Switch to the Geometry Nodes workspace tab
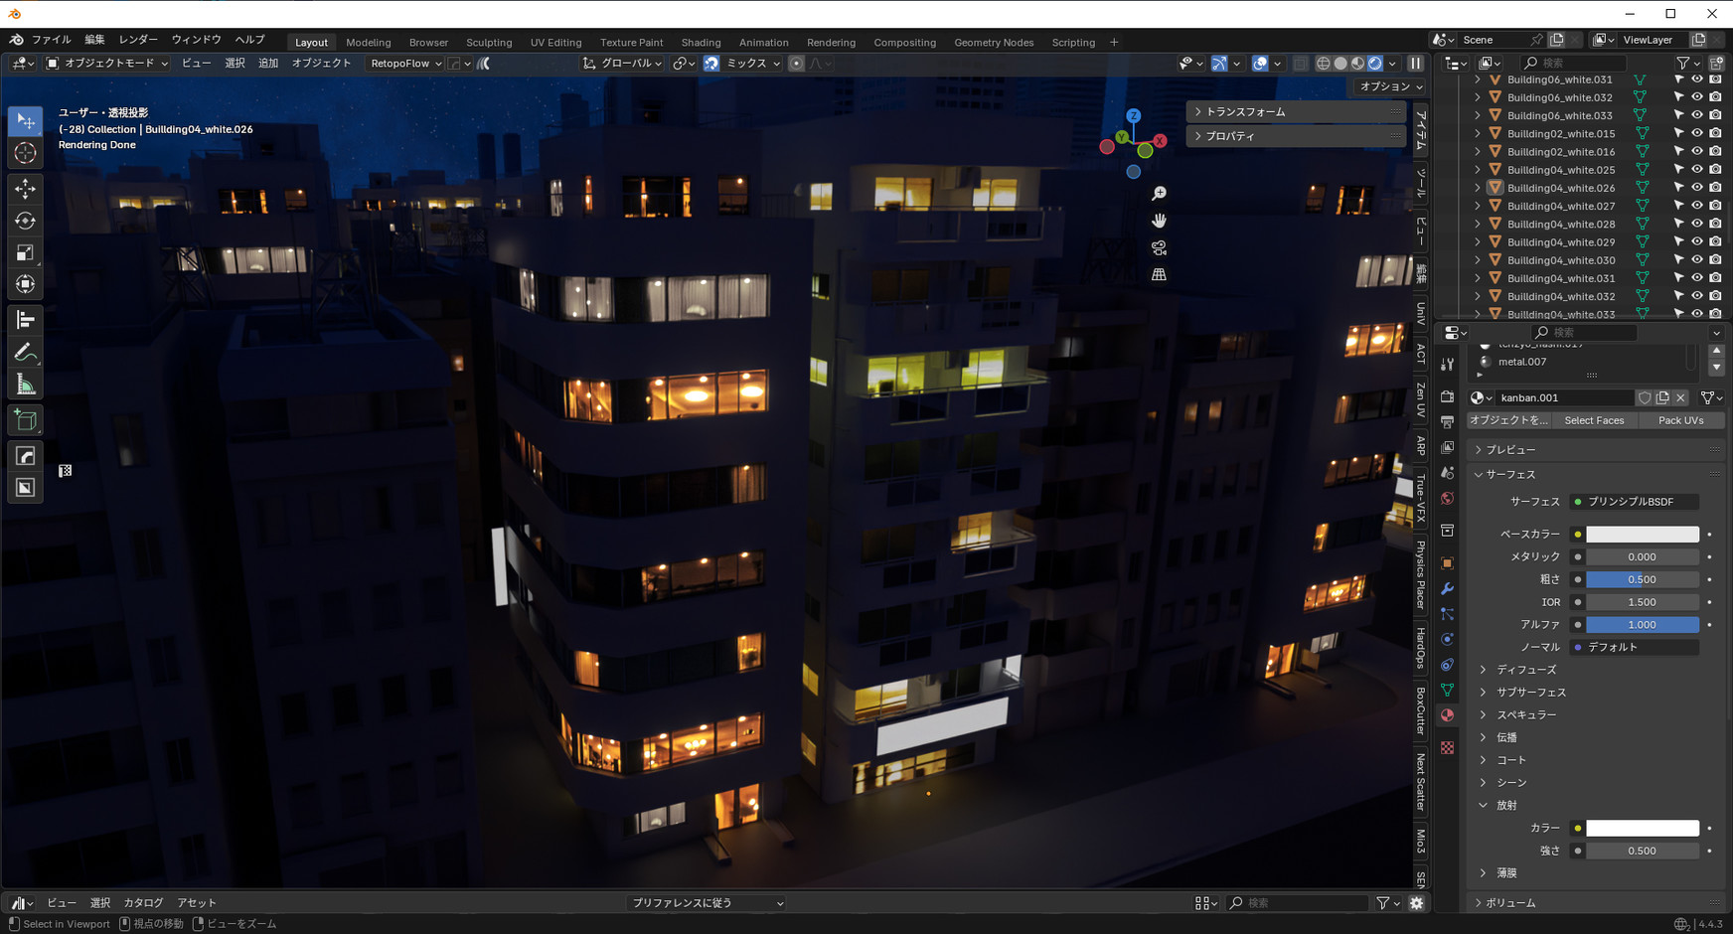The height and width of the screenshot is (934, 1733). click(x=994, y=43)
